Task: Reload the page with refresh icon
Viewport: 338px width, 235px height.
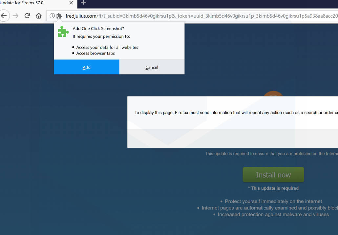Action: (x=27, y=16)
